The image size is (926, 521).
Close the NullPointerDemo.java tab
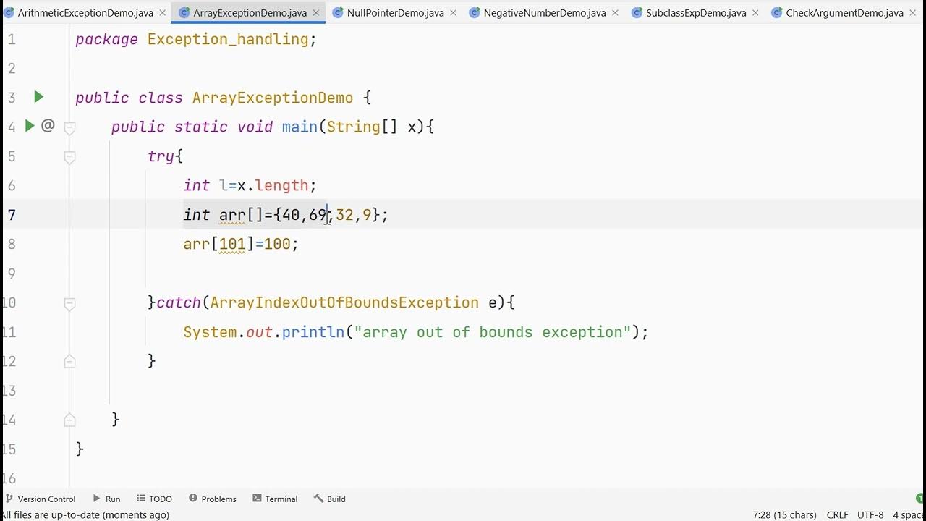pos(453,13)
